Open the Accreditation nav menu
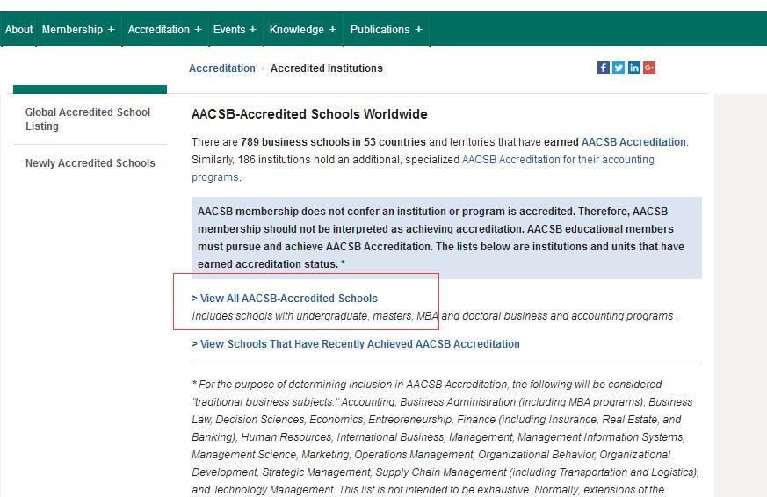 (165, 29)
